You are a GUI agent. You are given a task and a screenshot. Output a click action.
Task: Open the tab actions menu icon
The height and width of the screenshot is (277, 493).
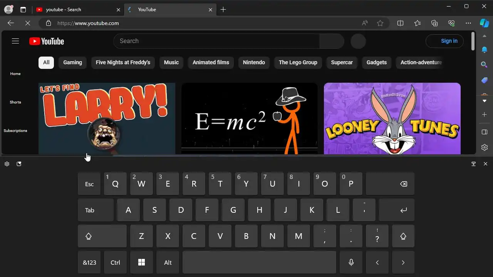[23, 10]
